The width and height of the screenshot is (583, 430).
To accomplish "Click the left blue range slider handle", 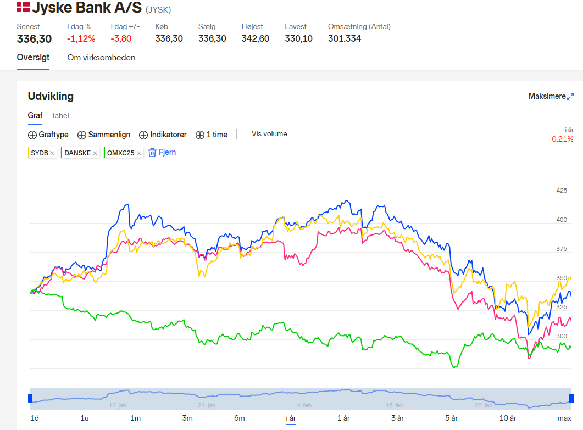I will coord(30,398).
